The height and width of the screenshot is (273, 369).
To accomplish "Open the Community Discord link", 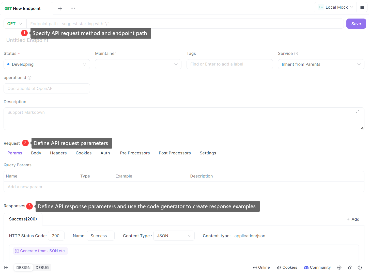I will (x=317, y=267).
